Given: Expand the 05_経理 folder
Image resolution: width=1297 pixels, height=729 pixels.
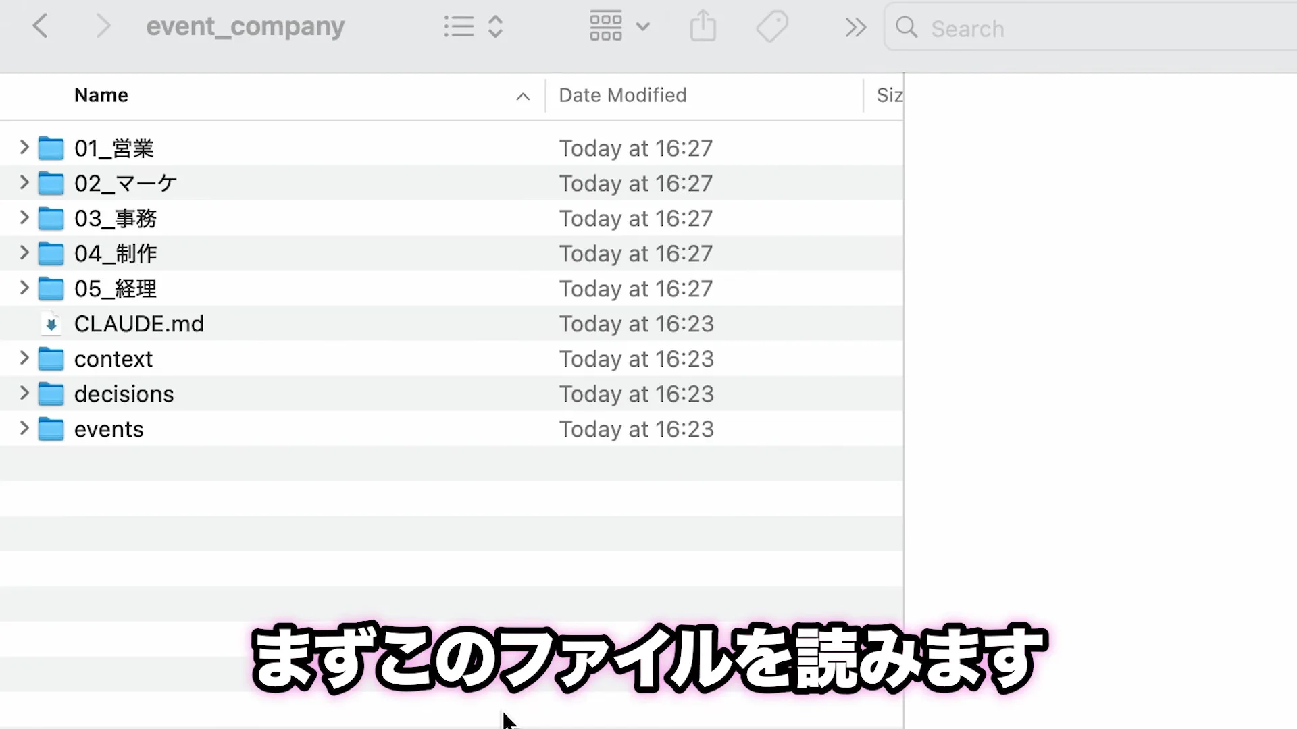Looking at the screenshot, I should click(x=24, y=288).
